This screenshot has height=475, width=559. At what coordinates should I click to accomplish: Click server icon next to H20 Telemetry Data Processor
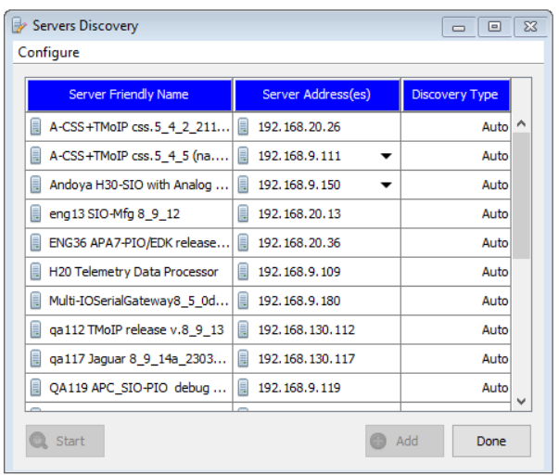pyautogui.click(x=36, y=272)
